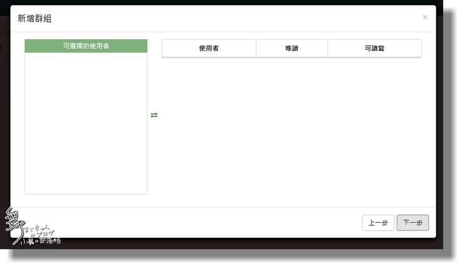The width and height of the screenshot is (457, 263).
Task: Click the 唯讀 column header
Action: click(x=292, y=49)
